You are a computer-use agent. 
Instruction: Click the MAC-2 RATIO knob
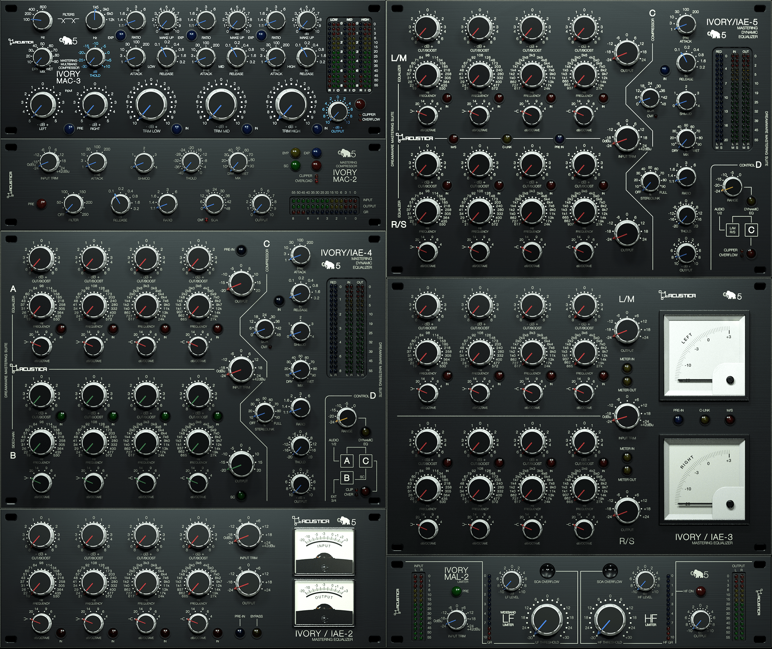[x=167, y=205]
